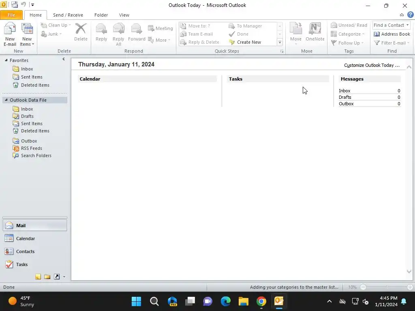This screenshot has height=311, width=415.
Task: Click the Tasks section header
Action: click(278, 79)
